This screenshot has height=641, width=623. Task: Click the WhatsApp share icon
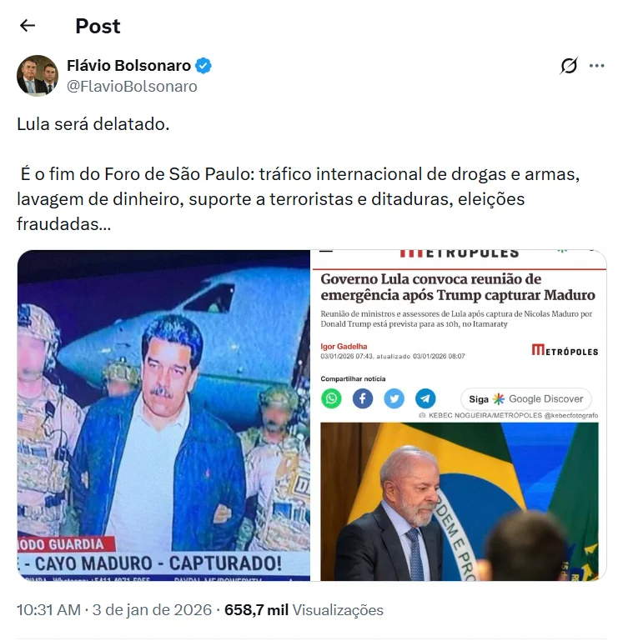[331, 398]
